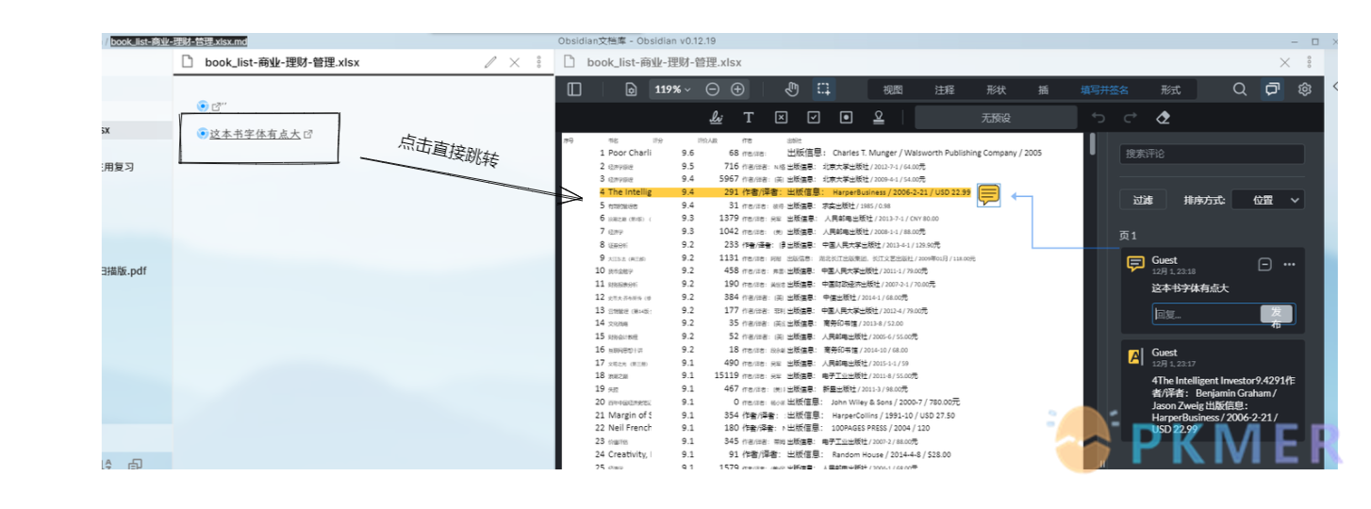Screen dimensions: 1371x509
Task: Select the dot stamp tool
Action: coord(846,118)
